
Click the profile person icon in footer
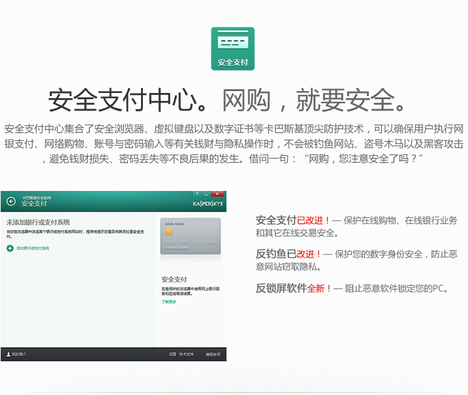point(7,354)
